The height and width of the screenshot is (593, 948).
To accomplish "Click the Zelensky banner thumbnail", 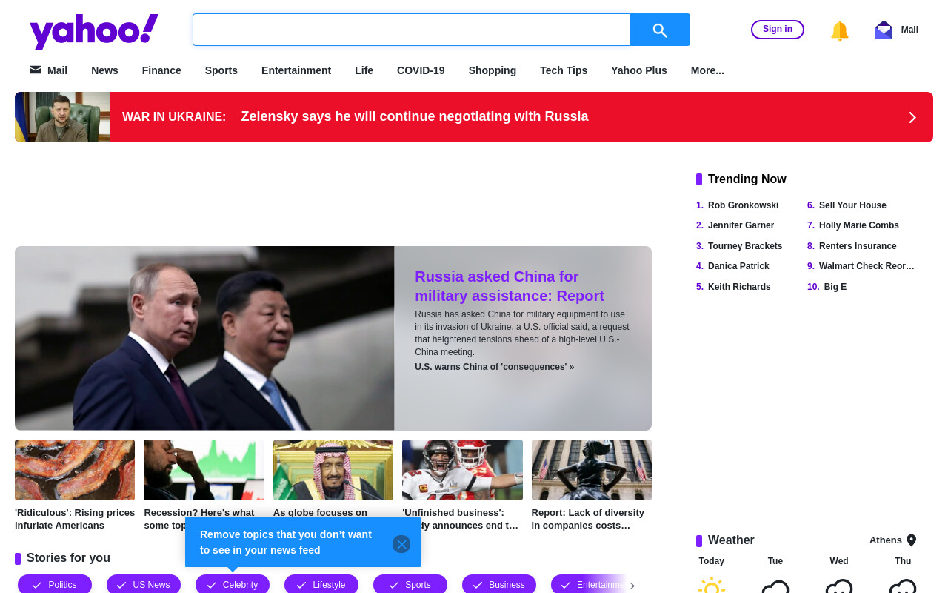I will pyautogui.click(x=62, y=117).
